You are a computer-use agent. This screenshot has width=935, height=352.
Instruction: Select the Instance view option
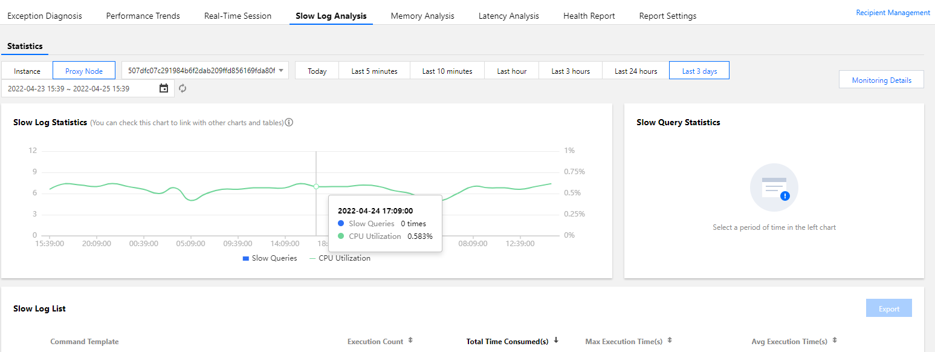tap(27, 71)
